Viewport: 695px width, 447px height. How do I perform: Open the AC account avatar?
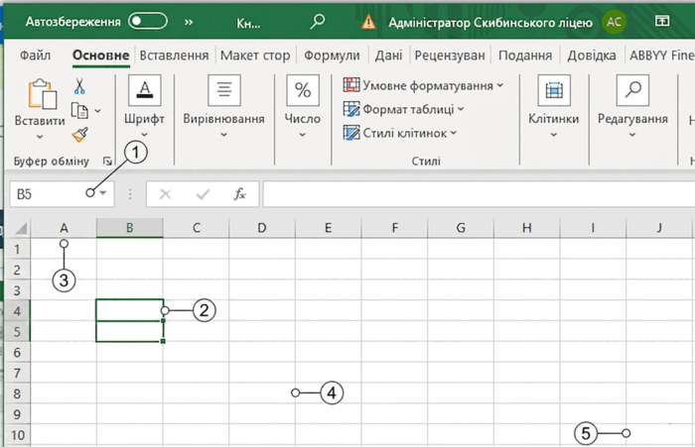pos(614,22)
